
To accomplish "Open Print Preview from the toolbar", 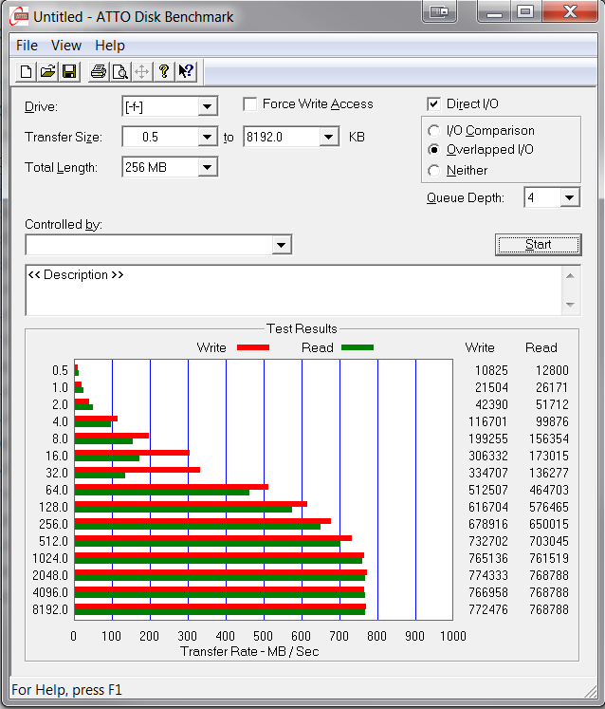I will (x=120, y=71).
